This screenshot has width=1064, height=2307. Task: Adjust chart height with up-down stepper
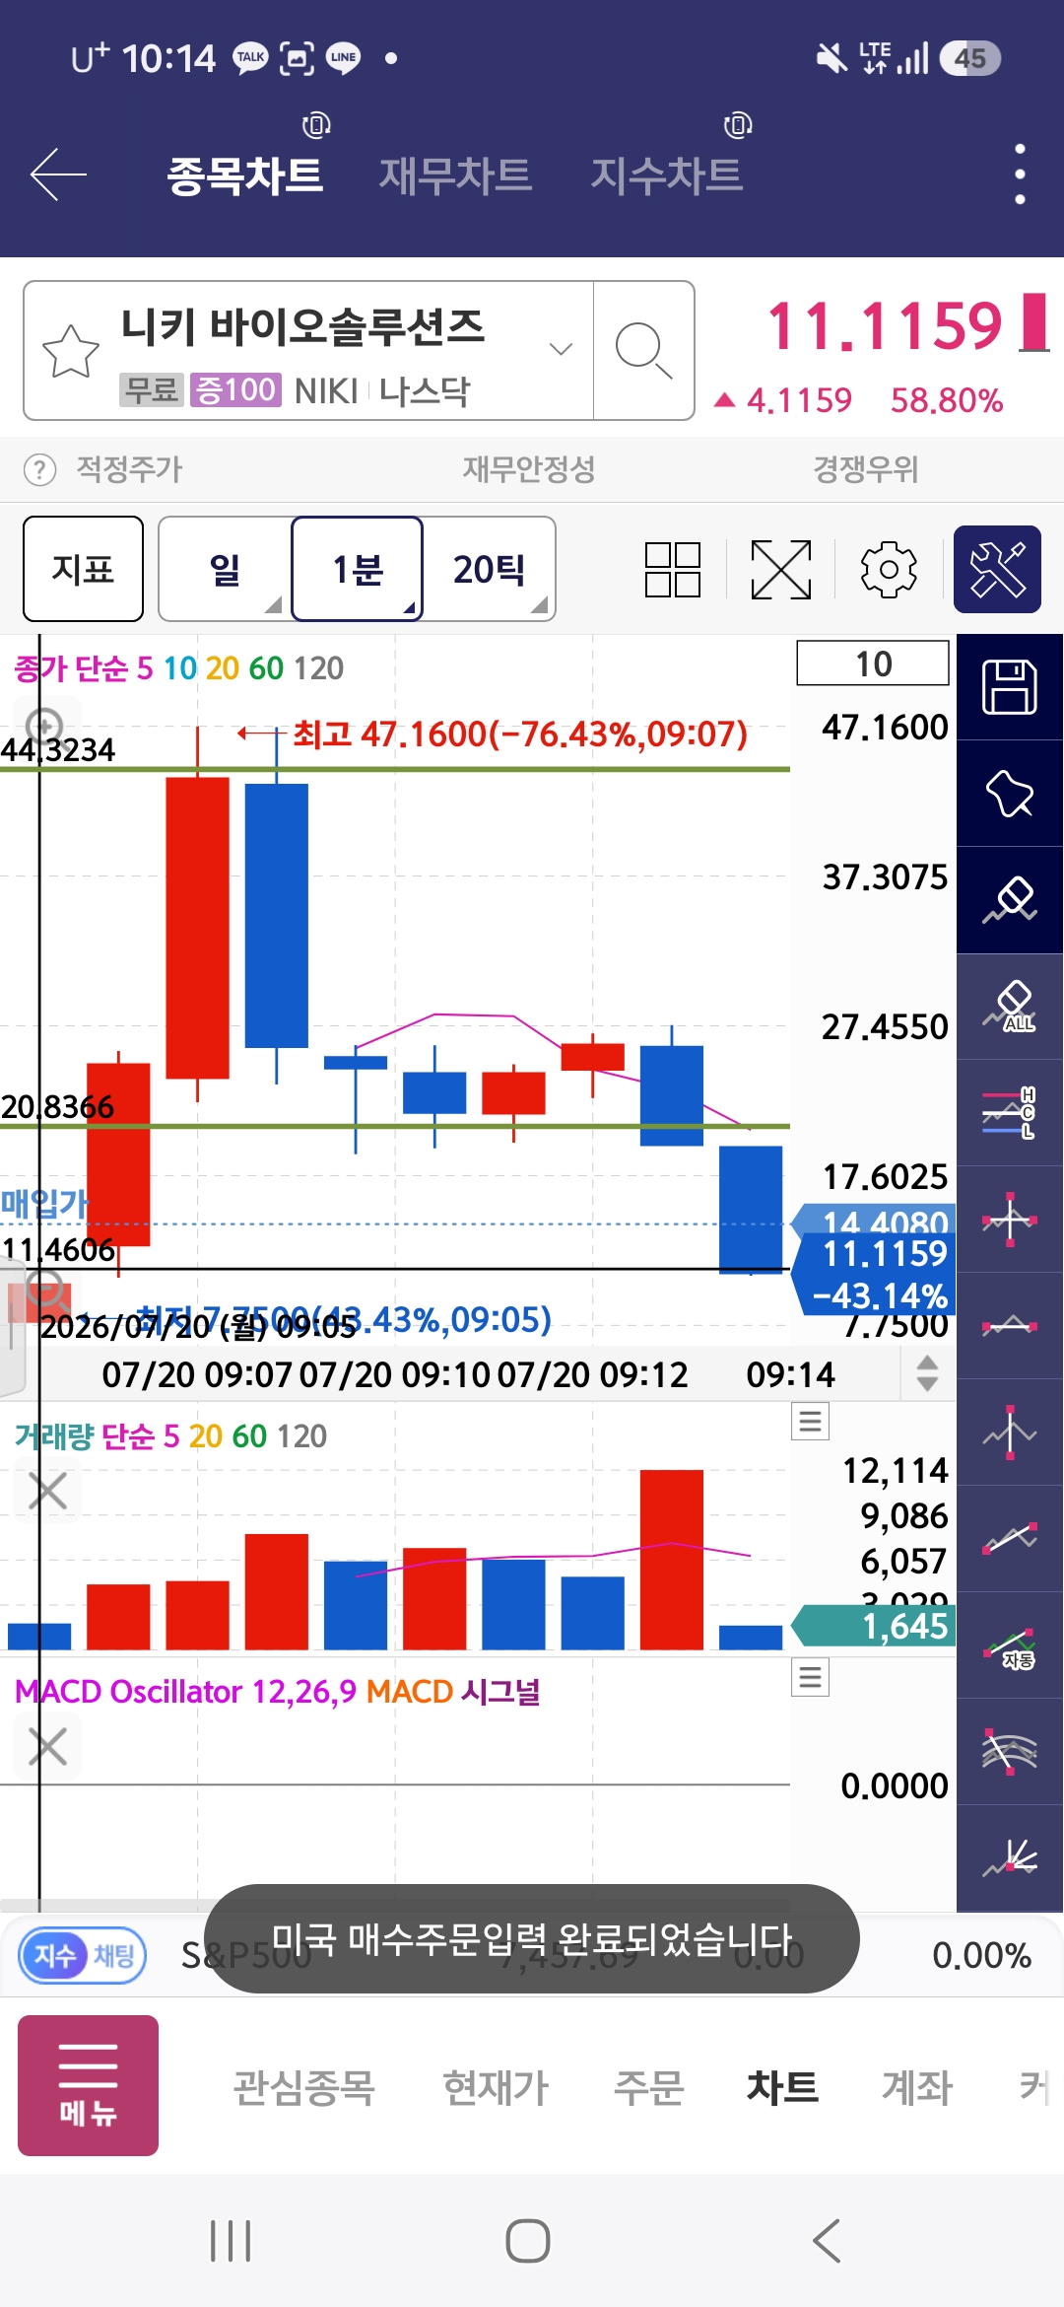tap(927, 1373)
